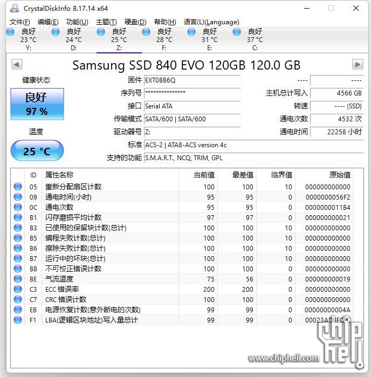371x377 pixels.
Task: Click the 属性名称 column header
Action: pyautogui.click(x=110, y=175)
